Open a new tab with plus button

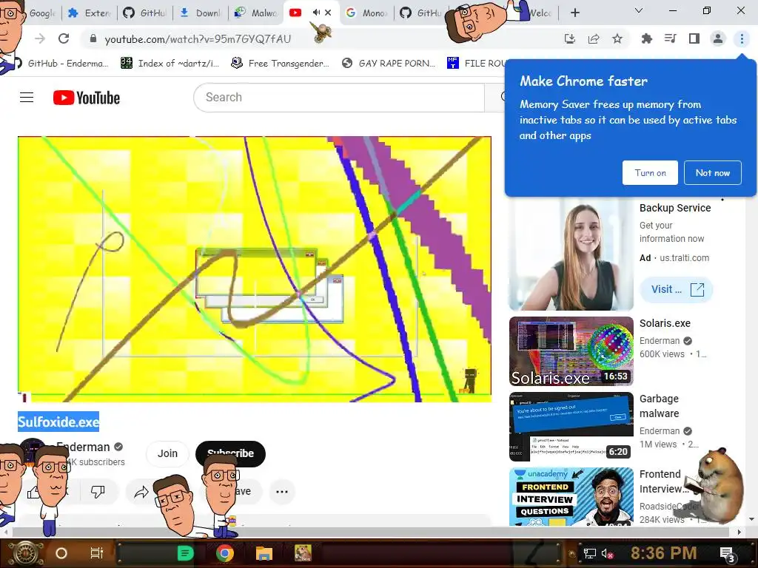574,13
